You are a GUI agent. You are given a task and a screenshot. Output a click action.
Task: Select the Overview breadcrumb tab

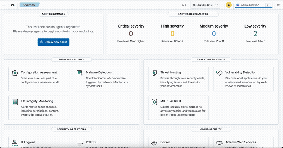[x=29, y=5]
